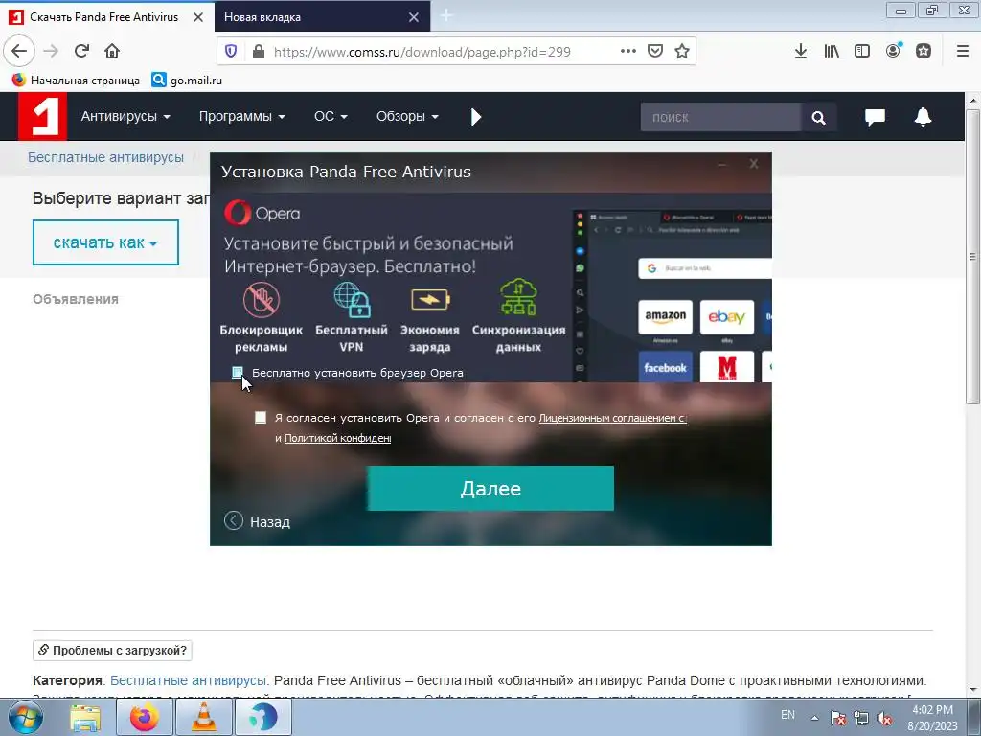This screenshot has width=981, height=736.
Task: Click the Opera logo in installer
Action: pyautogui.click(x=262, y=214)
